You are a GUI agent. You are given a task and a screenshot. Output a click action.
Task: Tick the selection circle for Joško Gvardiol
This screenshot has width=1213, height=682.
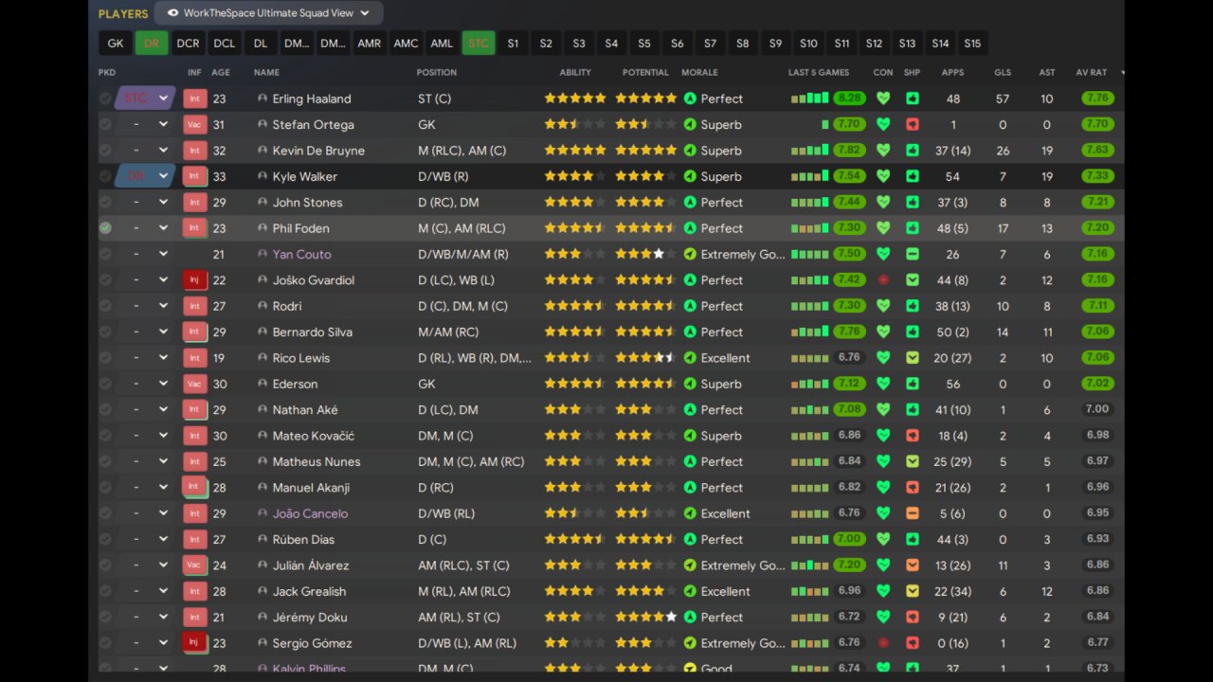coord(105,279)
